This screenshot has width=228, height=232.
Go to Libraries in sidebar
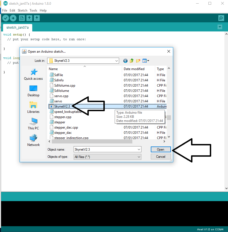coord(33,108)
